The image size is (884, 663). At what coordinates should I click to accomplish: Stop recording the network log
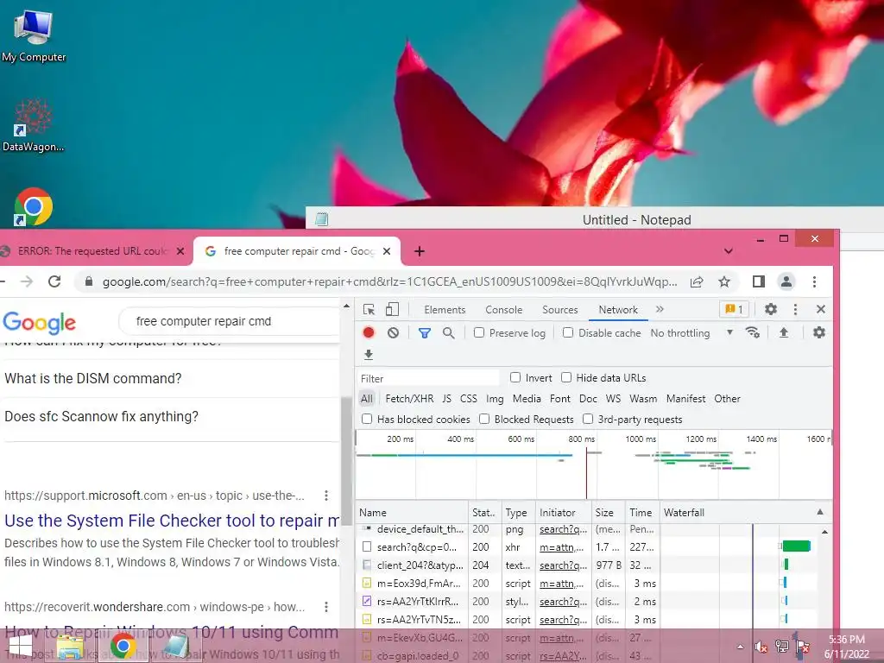(x=369, y=332)
